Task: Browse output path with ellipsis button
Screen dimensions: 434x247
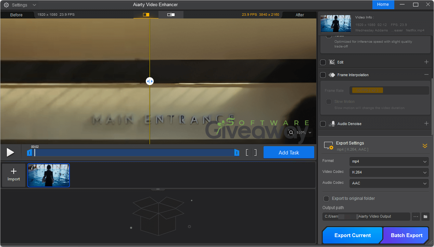Action: point(416,217)
